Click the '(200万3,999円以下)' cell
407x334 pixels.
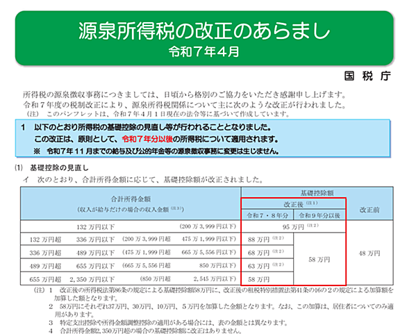208,226
